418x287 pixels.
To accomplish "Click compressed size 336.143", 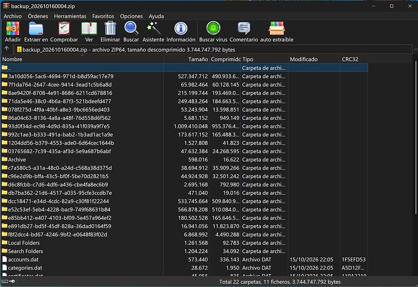I will click(x=229, y=259).
